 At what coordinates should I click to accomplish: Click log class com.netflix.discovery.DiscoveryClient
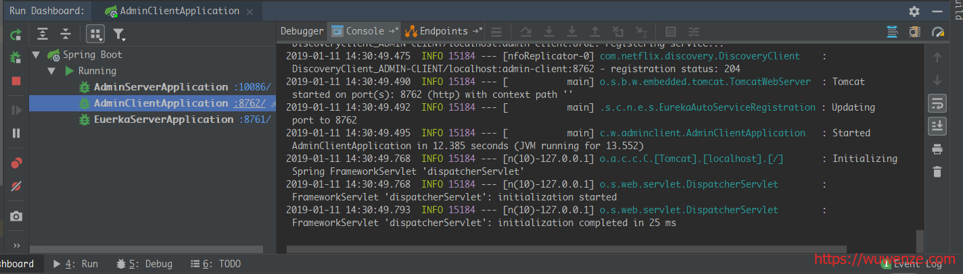point(700,56)
